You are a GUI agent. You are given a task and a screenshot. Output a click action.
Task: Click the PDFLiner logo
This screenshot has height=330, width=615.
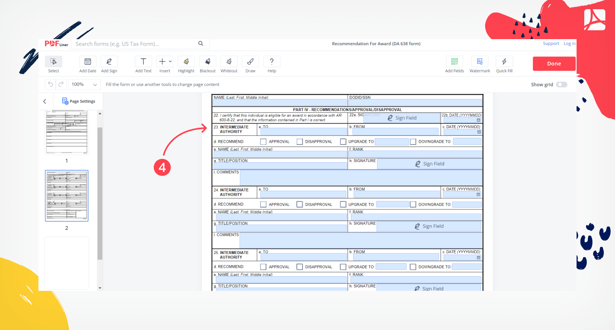click(57, 44)
